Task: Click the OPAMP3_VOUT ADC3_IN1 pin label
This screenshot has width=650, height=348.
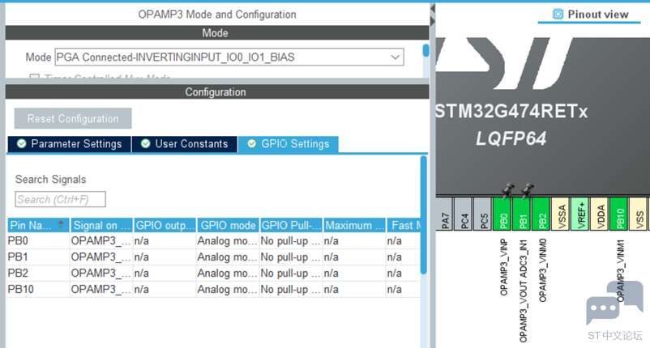Action: (x=523, y=291)
